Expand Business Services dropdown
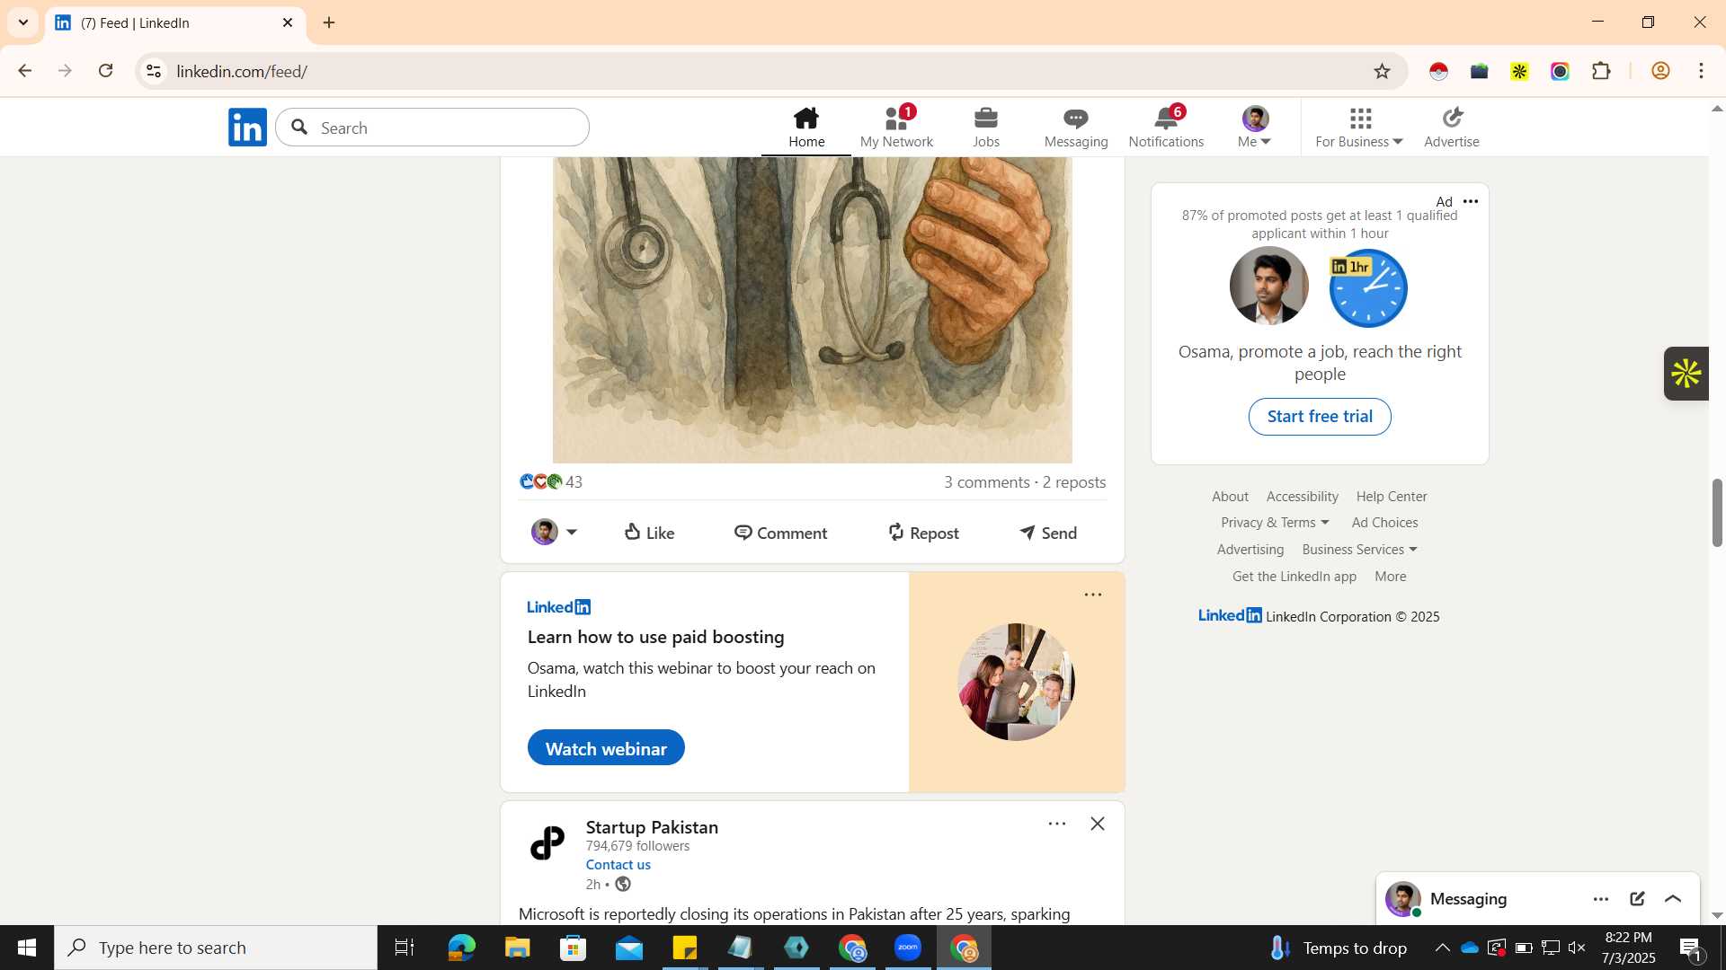Screen dimensions: 1726x970 [1359, 550]
